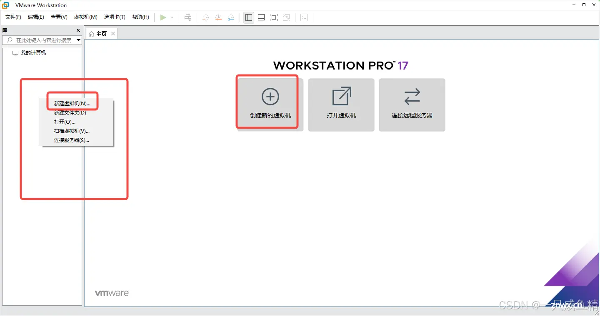Maximize the VMware Workstation window
This screenshot has width=600, height=316.
(584, 5)
